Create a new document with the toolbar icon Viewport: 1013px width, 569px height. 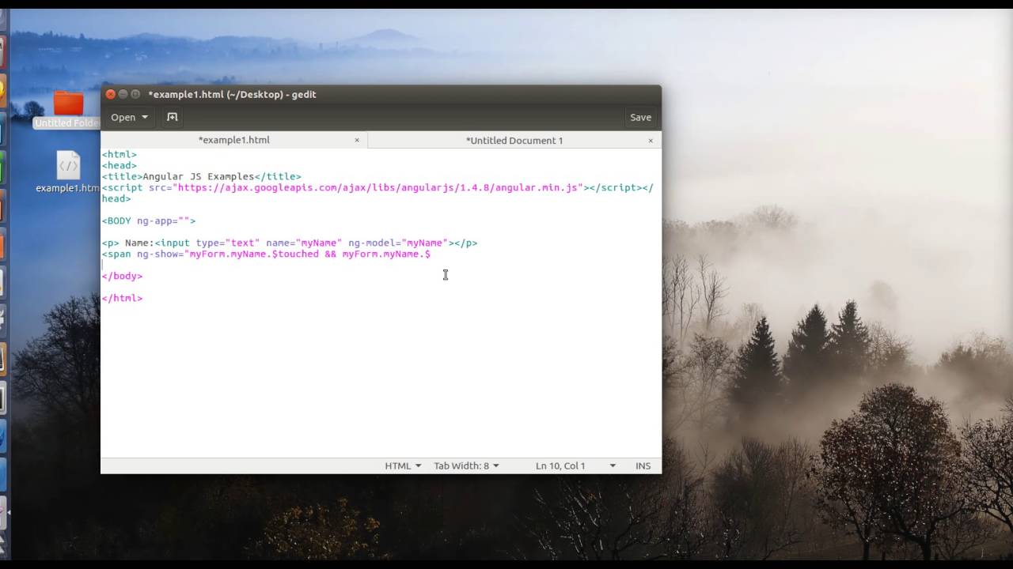pyautogui.click(x=172, y=117)
